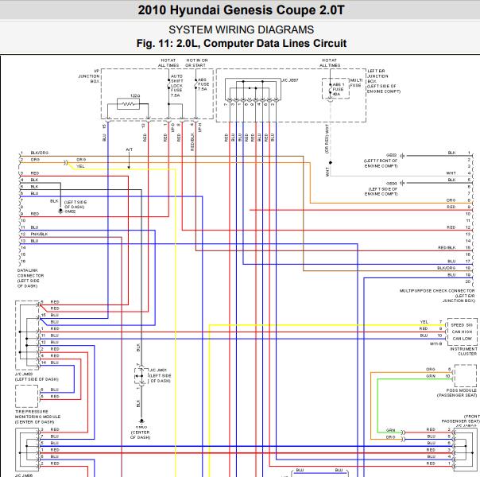The height and width of the screenshot is (477, 480).
Task: Click the 'GRN' label at PODS module pin 10
Action: [x=431, y=376]
